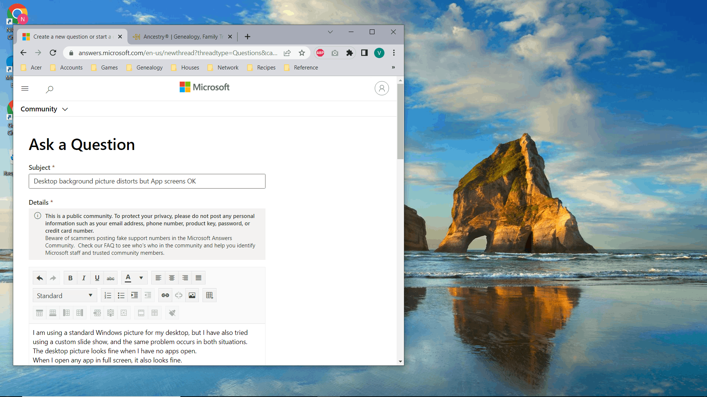Image resolution: width=707 pixels, height=397 pixels.
Task: Open the Accounts bookmarks folder
Action: click(x=67, y=68)
